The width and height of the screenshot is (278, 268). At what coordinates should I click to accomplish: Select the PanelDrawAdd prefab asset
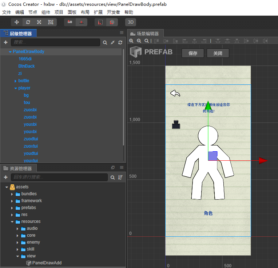click(x=47, y=263)
